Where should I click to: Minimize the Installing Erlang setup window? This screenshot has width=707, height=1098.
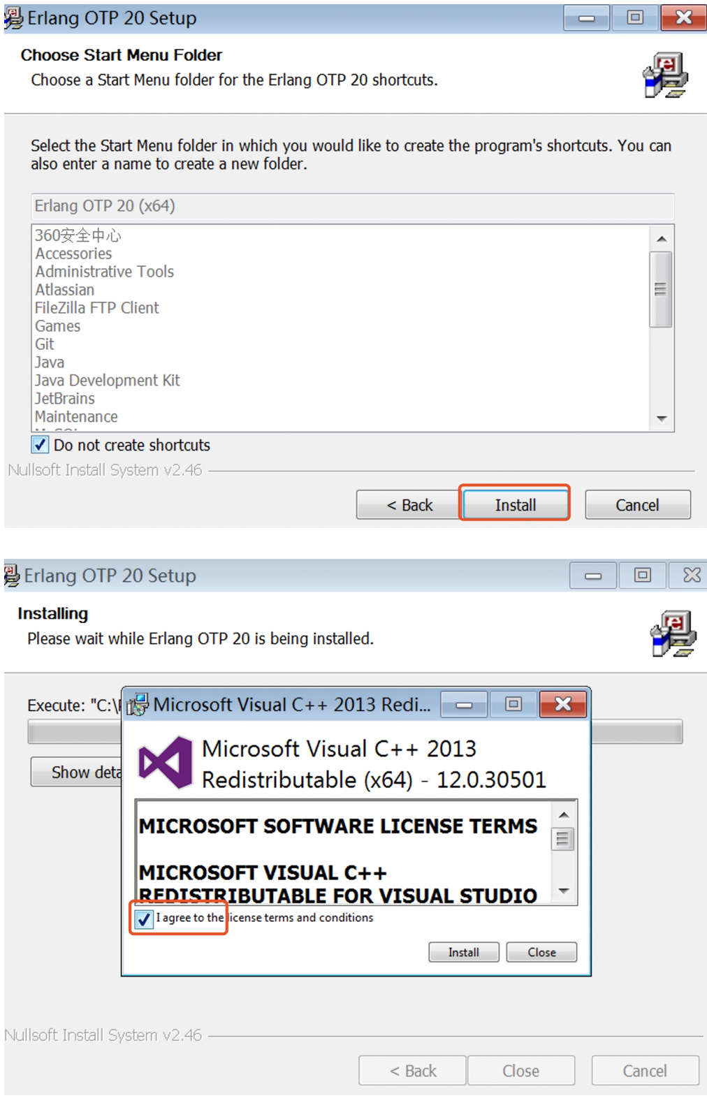593,575
